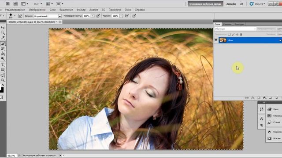Open the Arrange Documents dropdown
This screenshot has height=158, width=282.
tap(49, 4)
